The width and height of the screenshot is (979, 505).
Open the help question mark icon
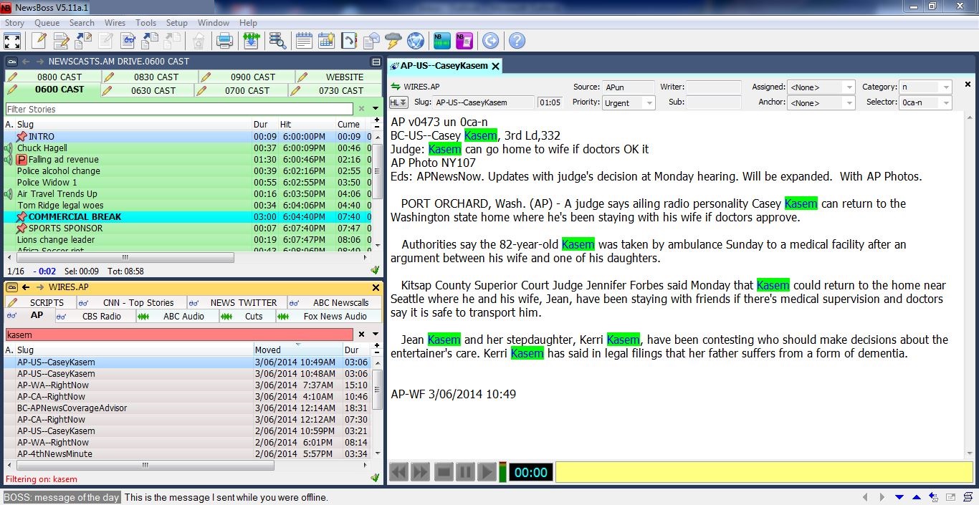tap(517, 41)
